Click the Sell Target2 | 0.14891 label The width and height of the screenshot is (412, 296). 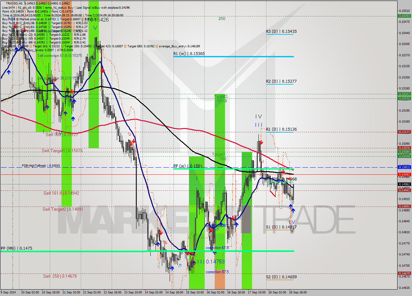click(63, 209)
